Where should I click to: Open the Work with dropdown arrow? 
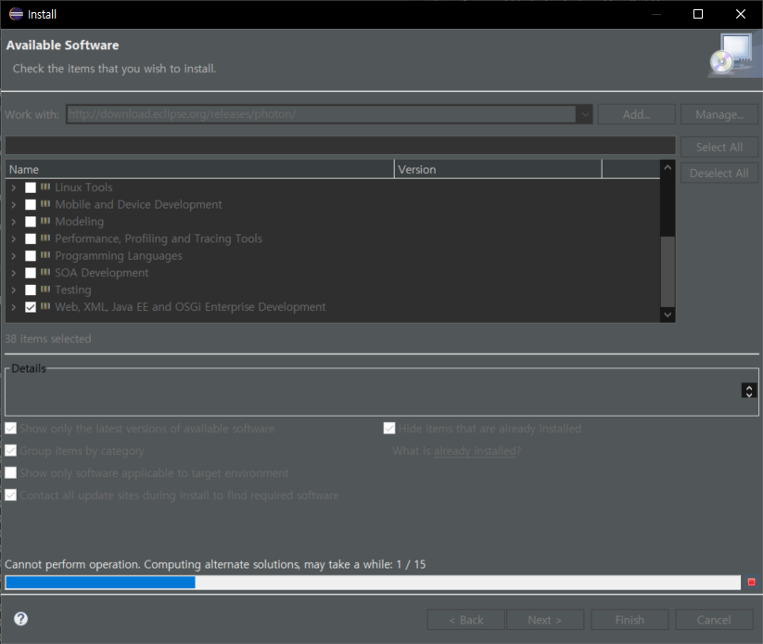(x=584, y=114)
